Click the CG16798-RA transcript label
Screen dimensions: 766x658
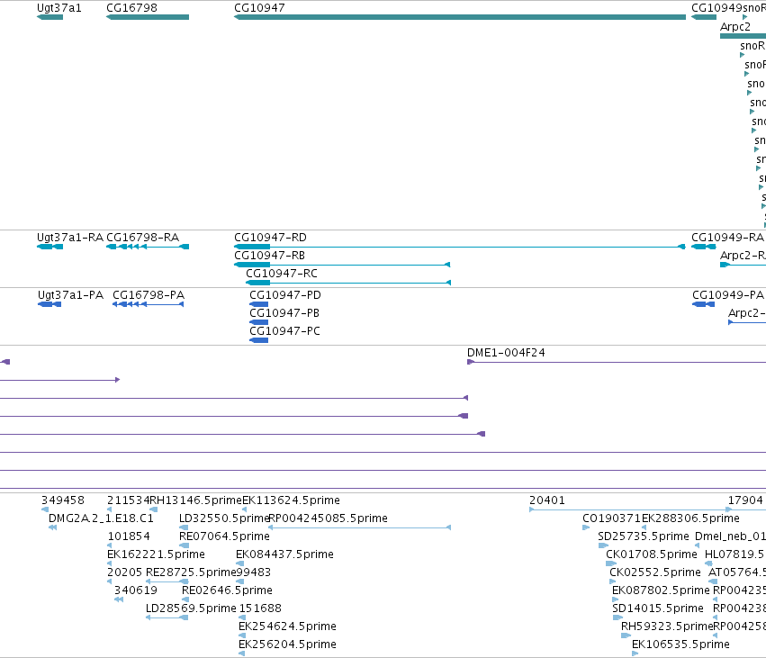coord(142,238)
